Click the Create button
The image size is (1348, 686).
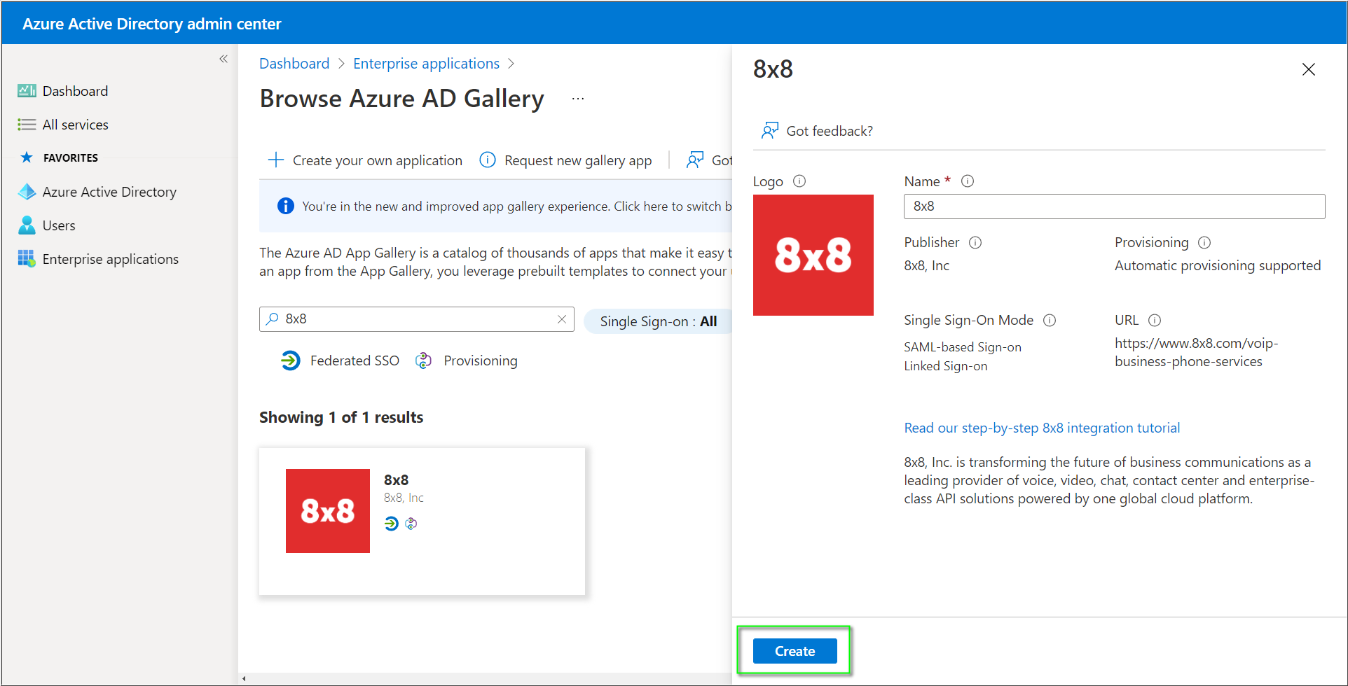(x=795, y=651)
